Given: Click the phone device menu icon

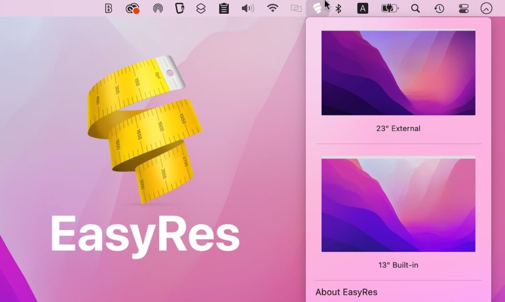Looking at the screenshot, I should 180,8.
